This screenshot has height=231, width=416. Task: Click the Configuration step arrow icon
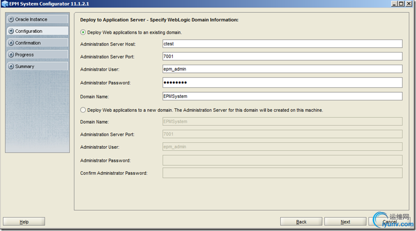[x=11, y=31]
